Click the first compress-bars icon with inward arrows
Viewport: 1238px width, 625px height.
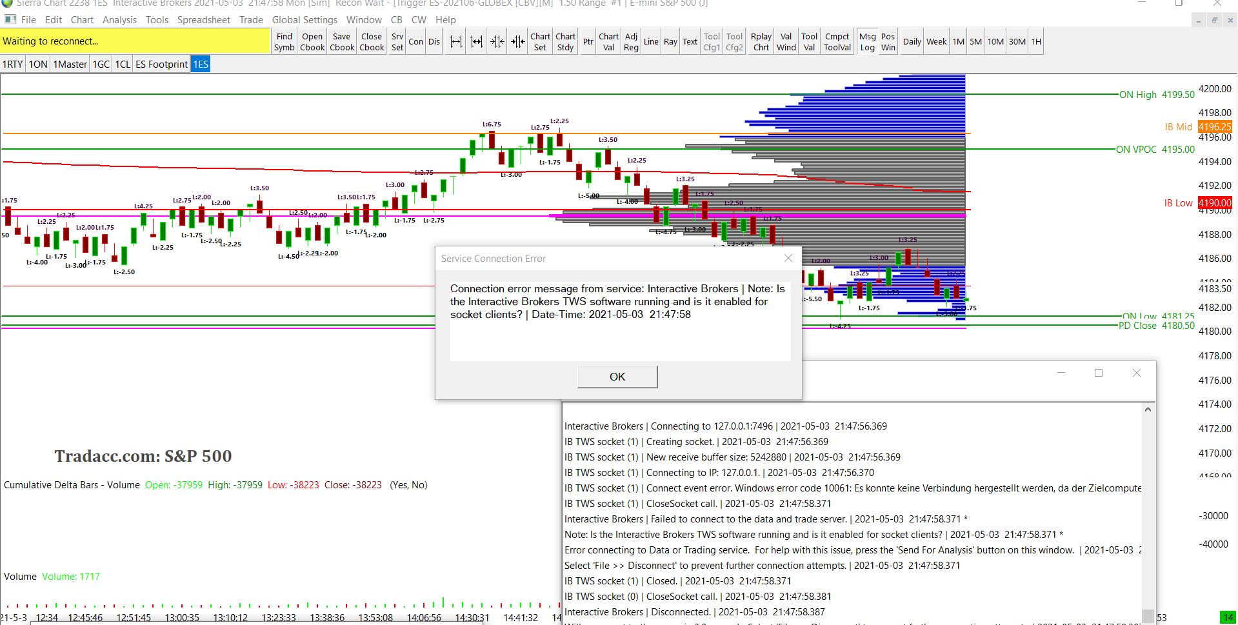[497, 42]
